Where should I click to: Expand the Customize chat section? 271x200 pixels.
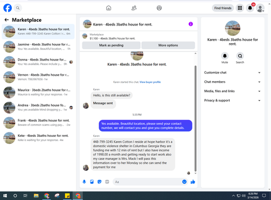[233, 72]
